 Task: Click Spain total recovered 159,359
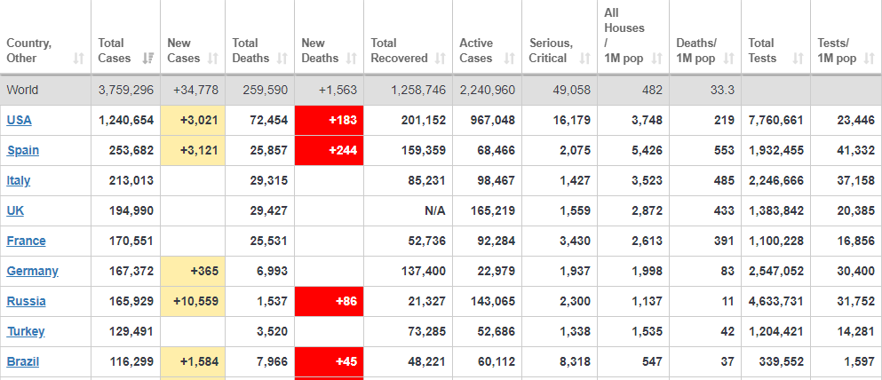423,151
